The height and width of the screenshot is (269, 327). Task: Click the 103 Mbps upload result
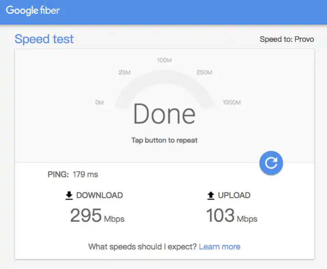(x=232, y=216)
